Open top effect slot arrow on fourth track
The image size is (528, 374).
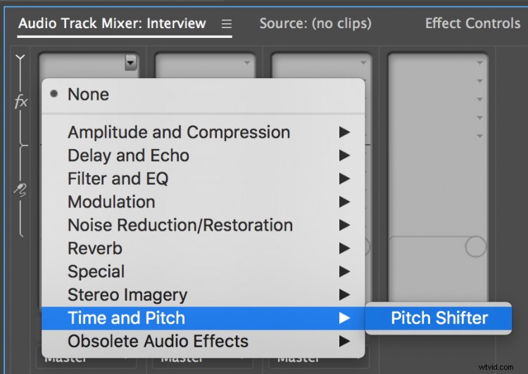click(480, 63)
